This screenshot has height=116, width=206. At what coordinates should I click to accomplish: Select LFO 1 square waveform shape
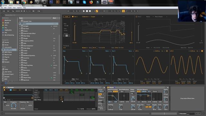point(155,79)
